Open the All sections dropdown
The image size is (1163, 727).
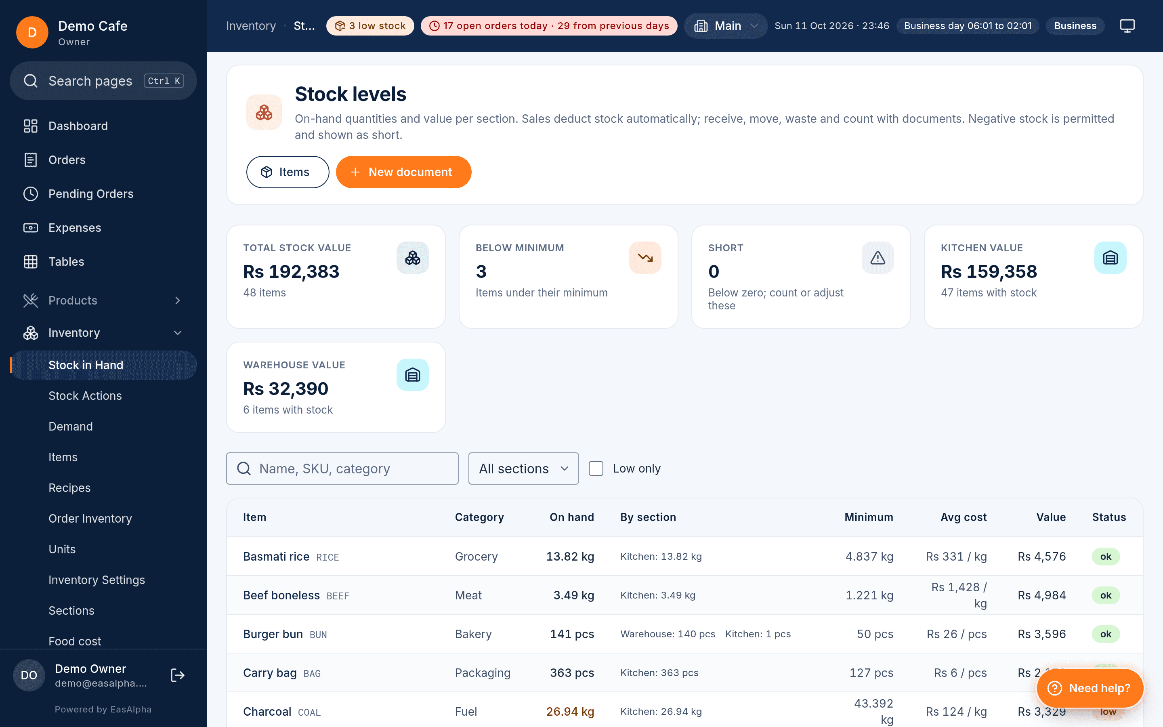click(523, 469)
